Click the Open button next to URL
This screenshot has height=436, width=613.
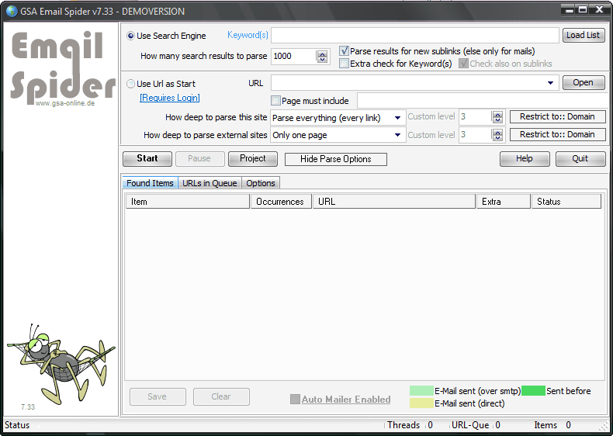(x=584, y=83)
